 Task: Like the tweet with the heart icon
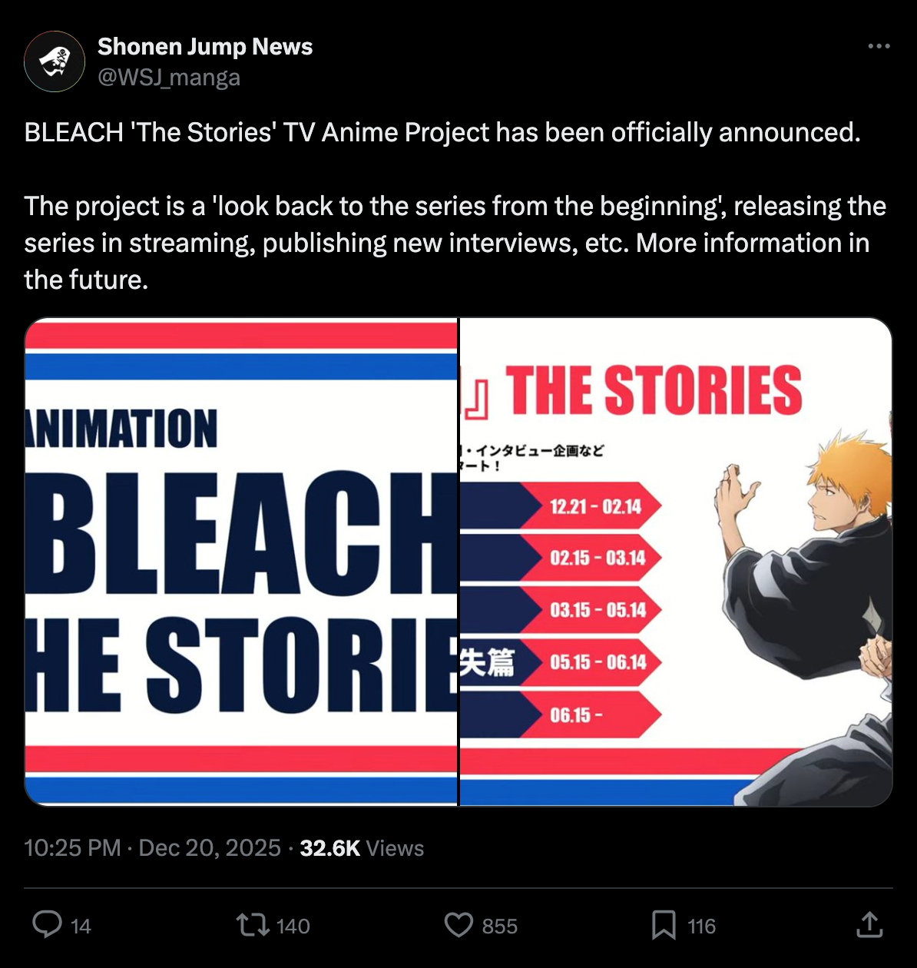point(459,924)
